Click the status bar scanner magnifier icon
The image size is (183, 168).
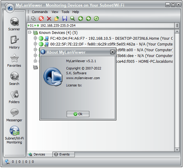pos(7,162)
